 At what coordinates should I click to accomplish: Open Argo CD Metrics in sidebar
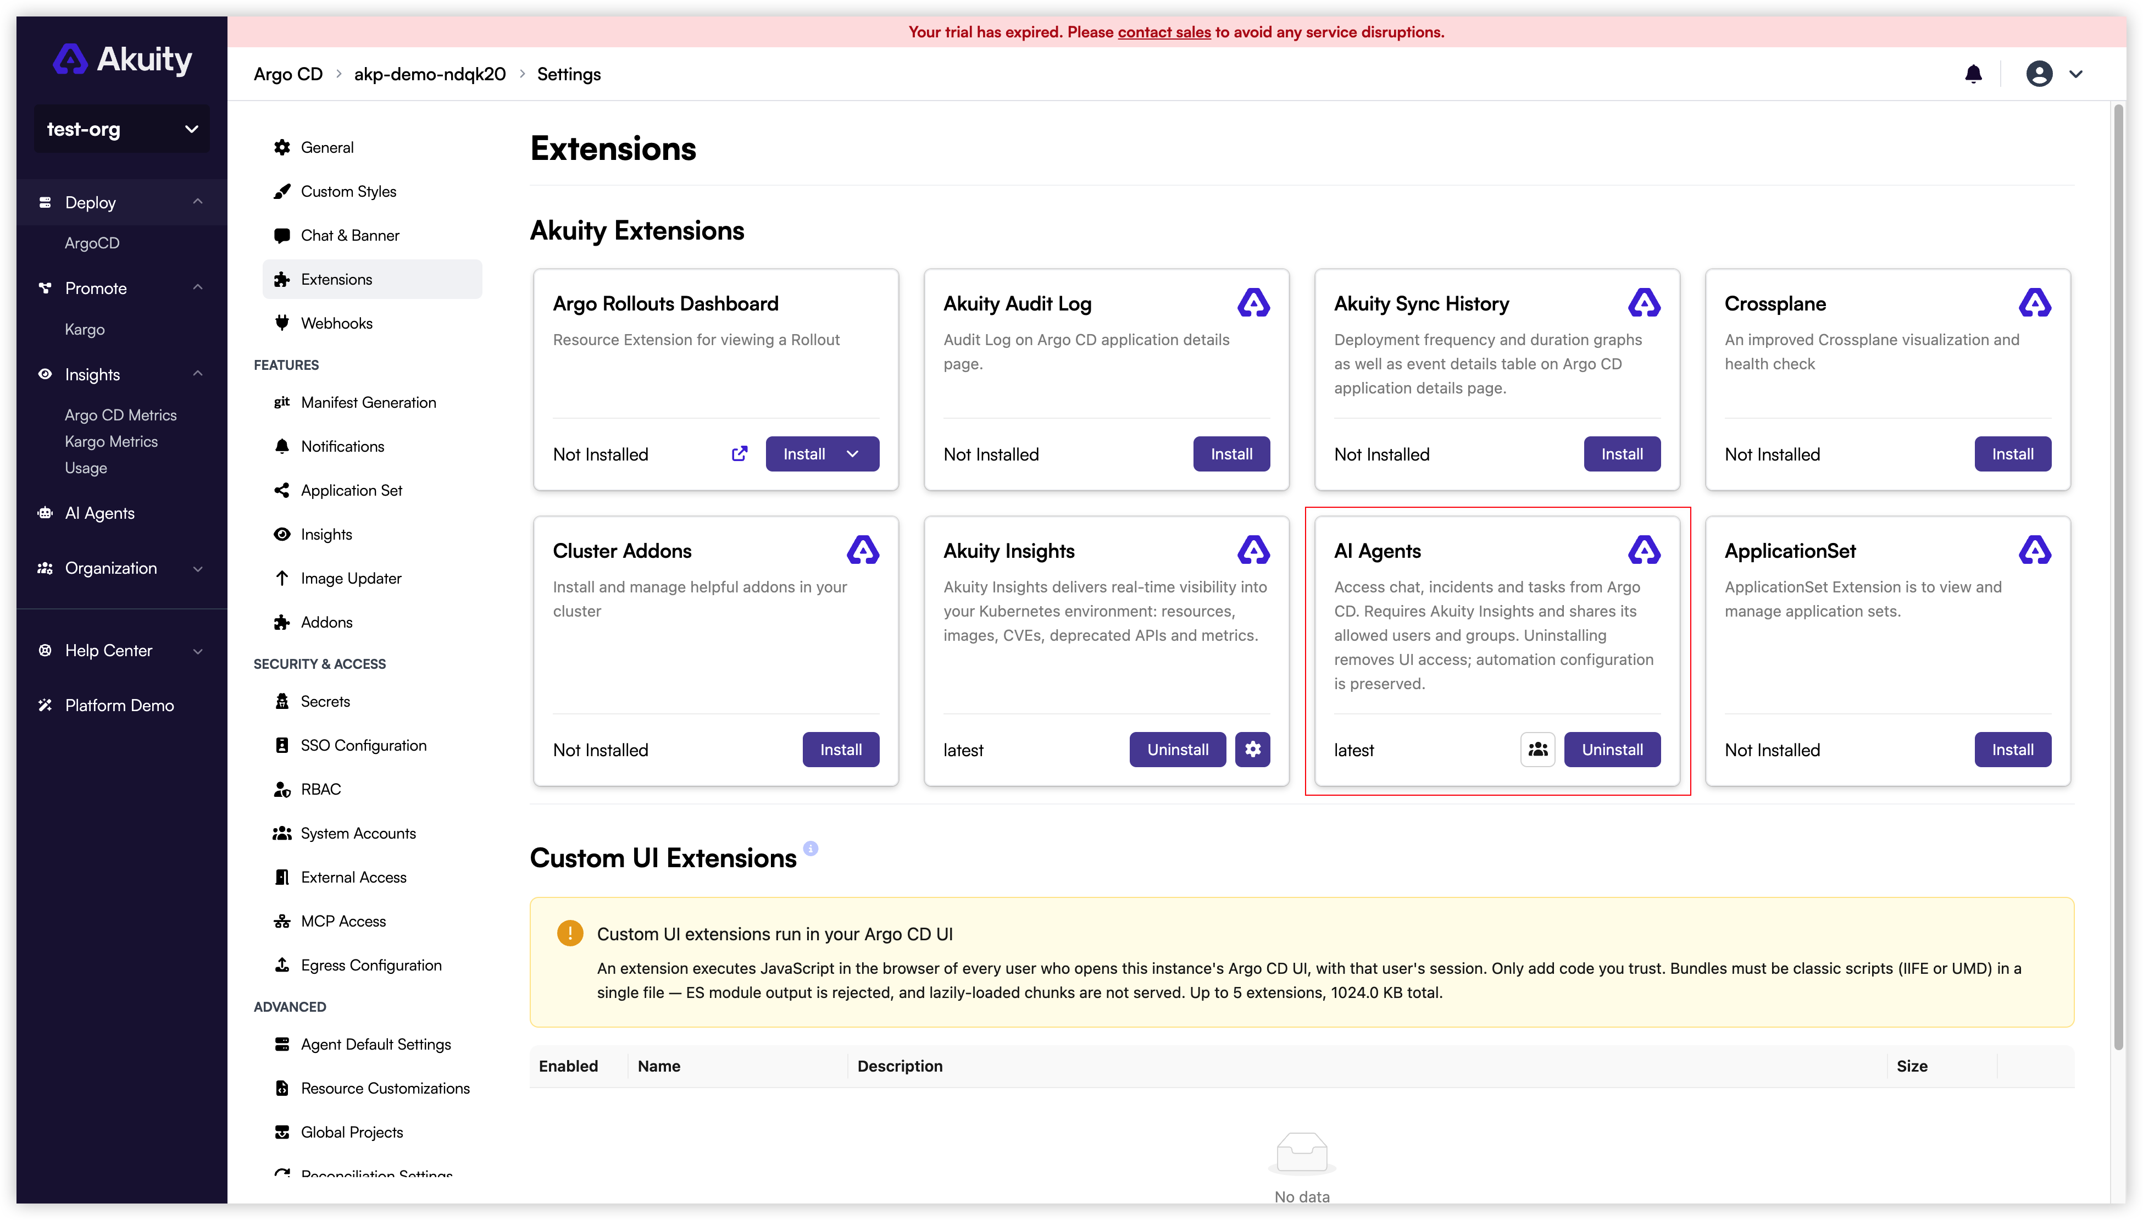click(121, 415)
